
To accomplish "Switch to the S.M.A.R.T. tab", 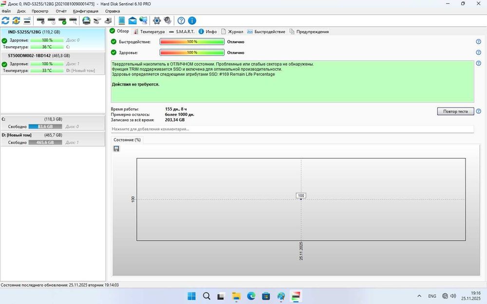I will click(x=182, y=32).
